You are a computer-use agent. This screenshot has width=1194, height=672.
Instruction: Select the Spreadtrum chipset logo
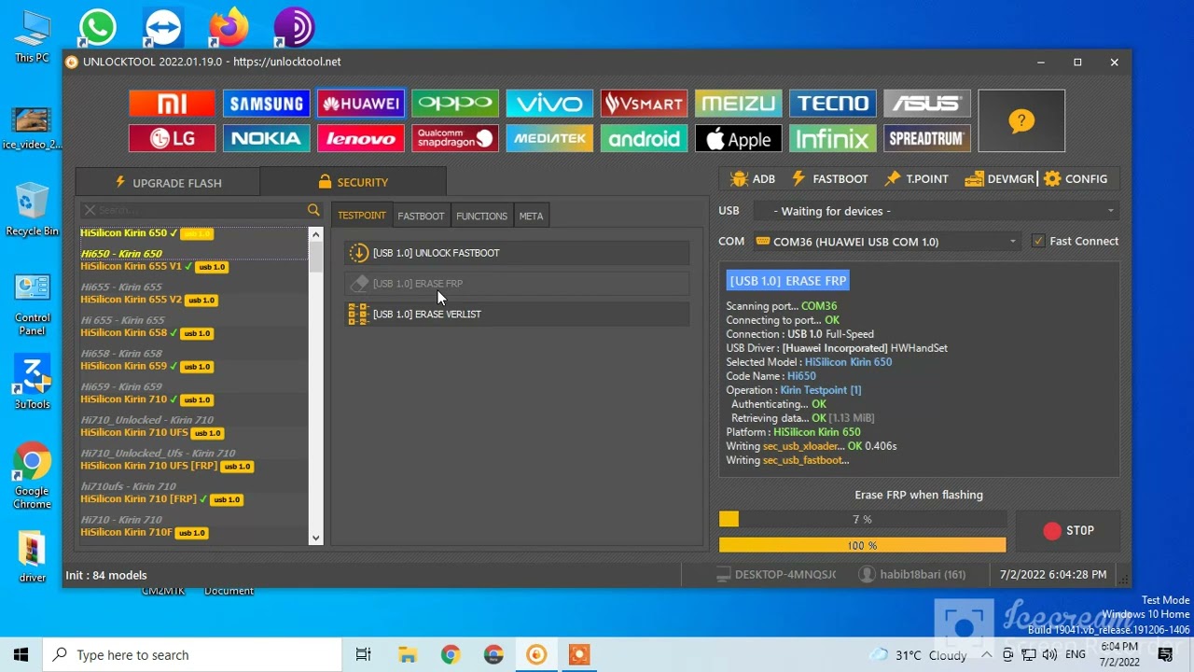pyautogui.click(x=927, y=139)
